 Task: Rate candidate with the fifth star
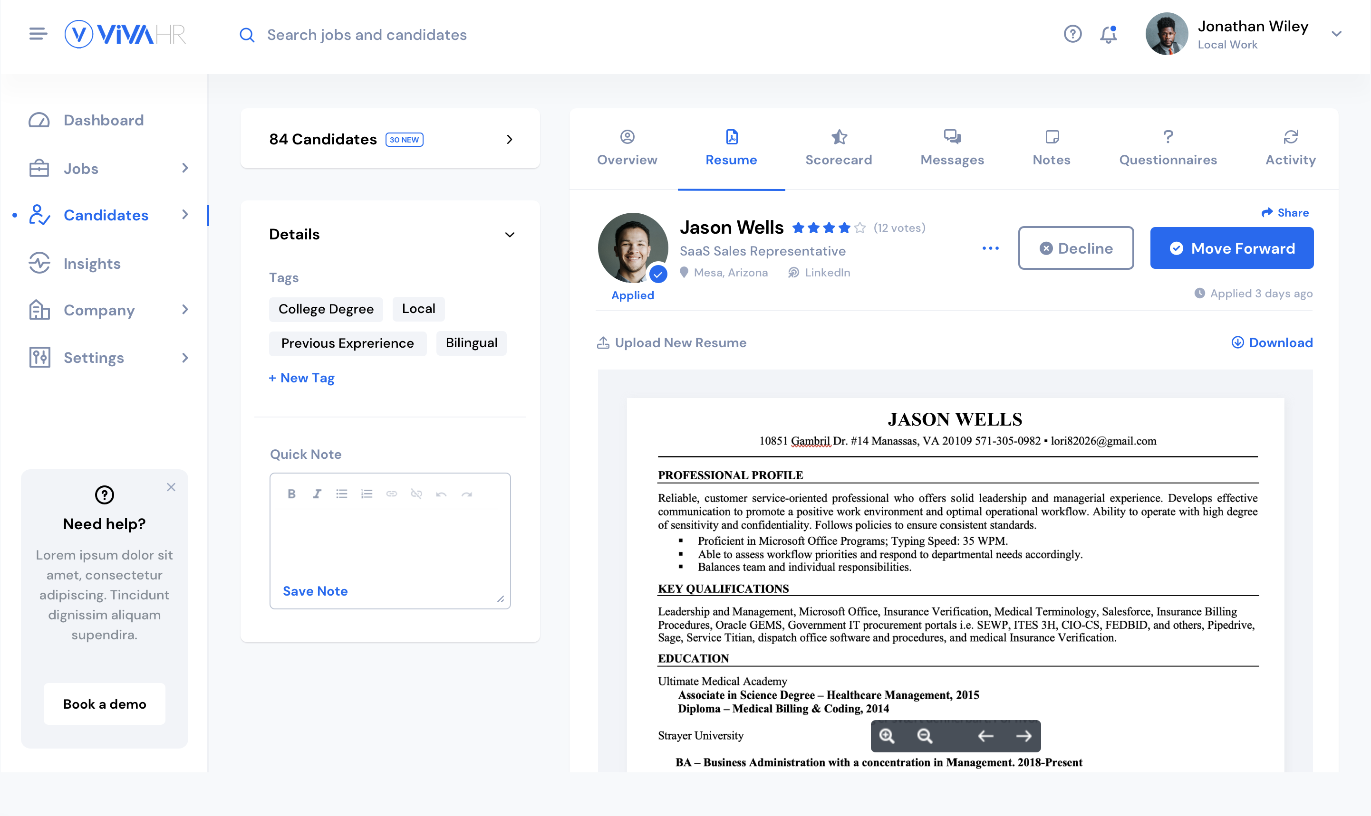860,228
